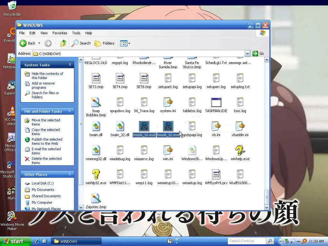Click Publish the selected items to Web

point(47,141)
